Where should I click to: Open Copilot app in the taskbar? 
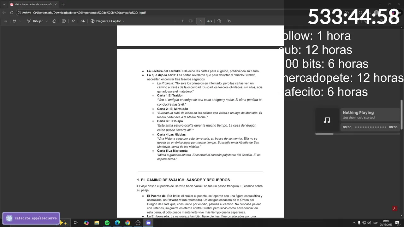(86, 223)
